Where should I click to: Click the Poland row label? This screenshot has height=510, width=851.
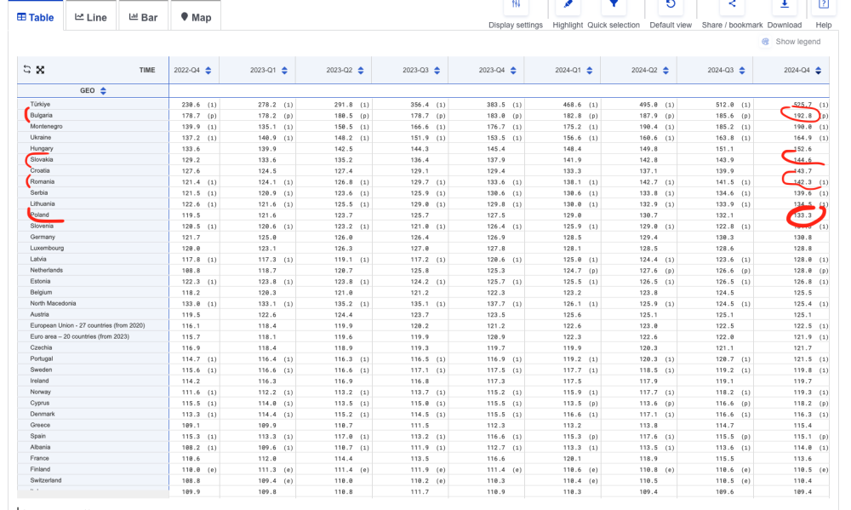click(41, 215)
